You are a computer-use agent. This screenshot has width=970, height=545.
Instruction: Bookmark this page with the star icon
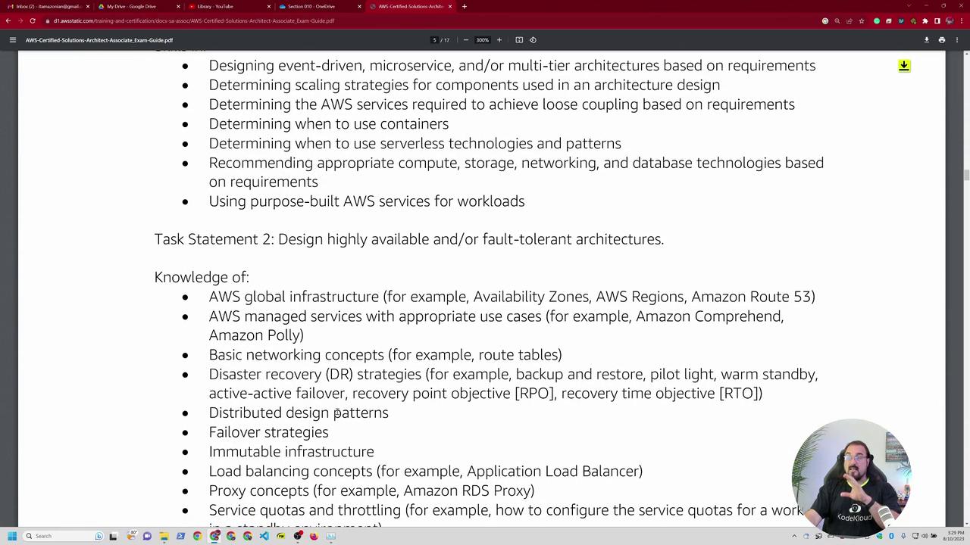coord(862,21)
